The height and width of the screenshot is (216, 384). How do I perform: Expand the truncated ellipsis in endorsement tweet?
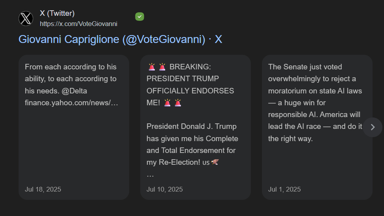click(150, 174)
